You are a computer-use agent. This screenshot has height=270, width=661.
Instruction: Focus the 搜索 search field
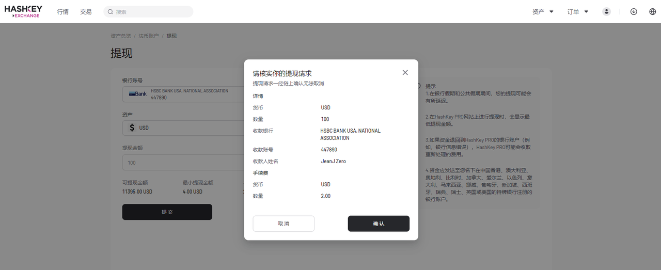tap(148, 11)
